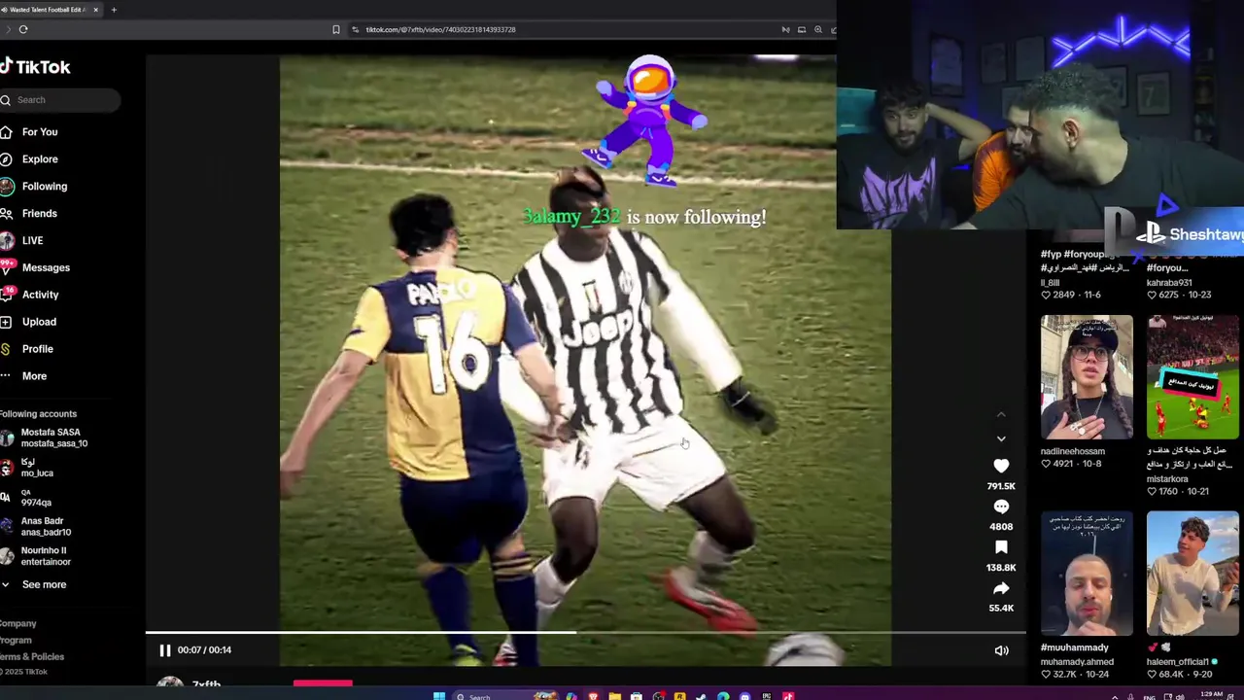
Task: Show hidden system tray icons
Action: (1115, 696)
